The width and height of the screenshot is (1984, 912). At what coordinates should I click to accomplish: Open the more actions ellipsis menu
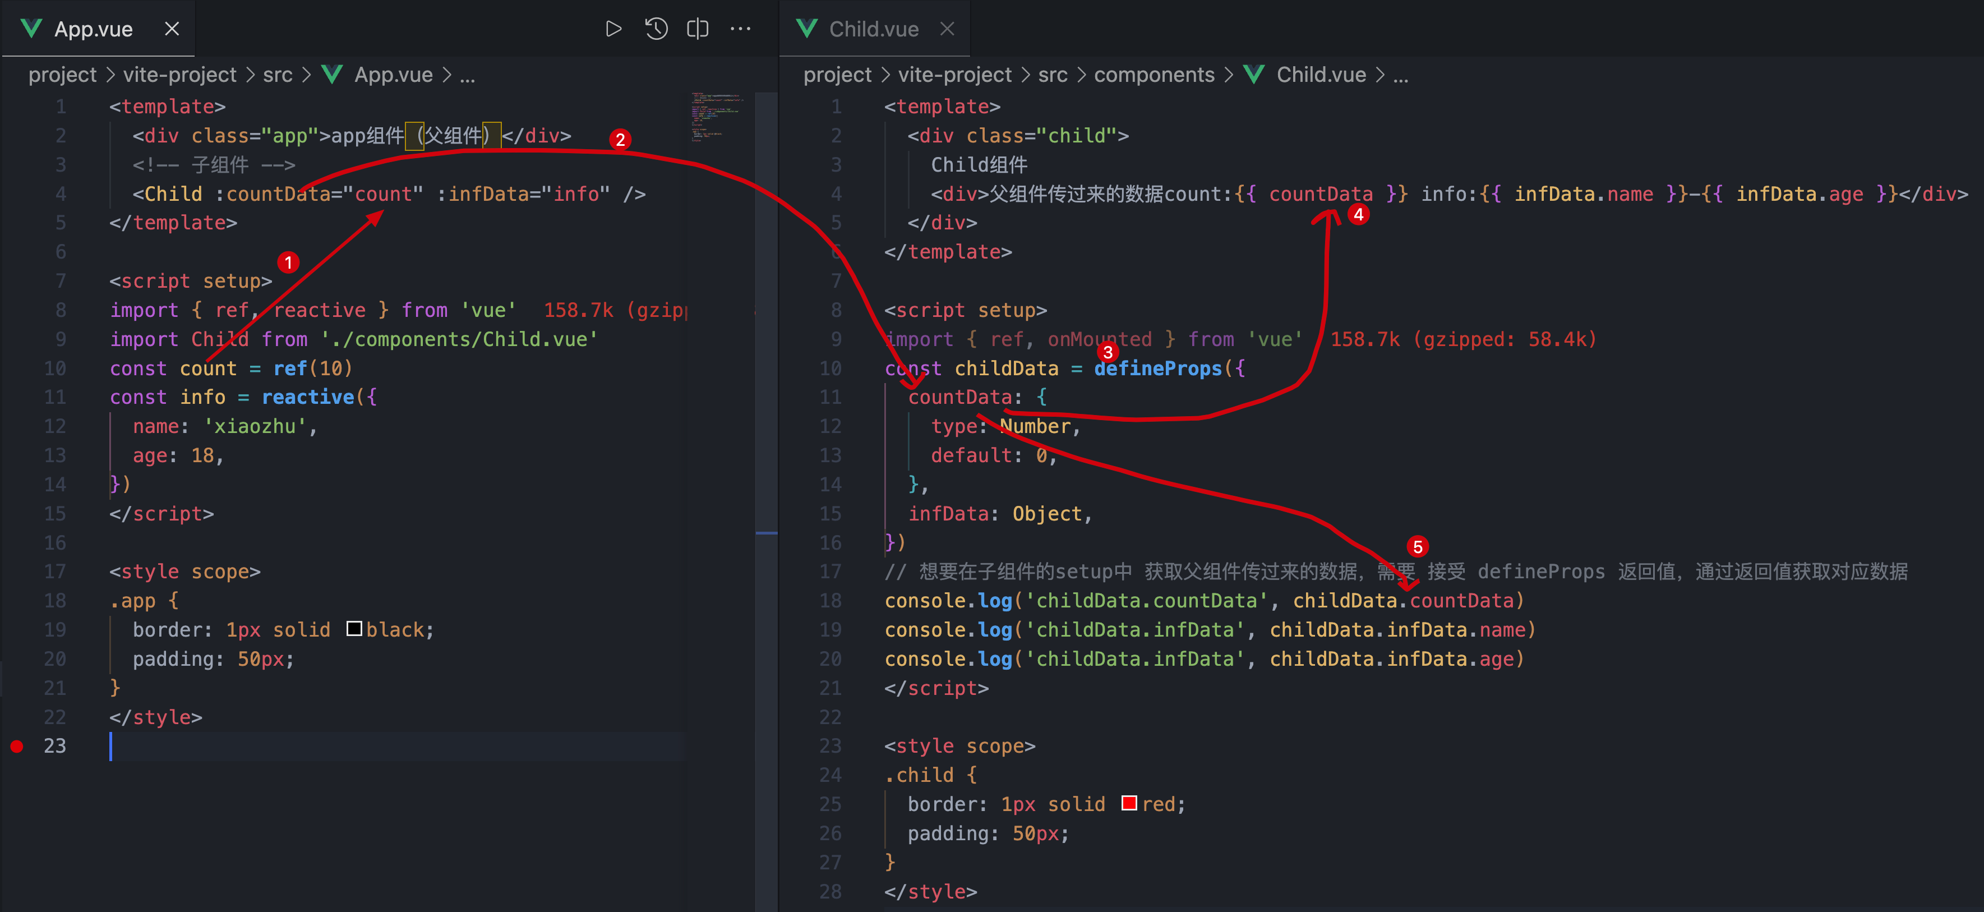[740, 29]
